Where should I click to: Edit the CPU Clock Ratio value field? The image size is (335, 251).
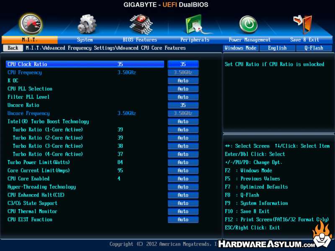[x=183, y=64]
